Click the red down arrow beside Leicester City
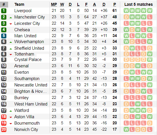 coord(11,24)
